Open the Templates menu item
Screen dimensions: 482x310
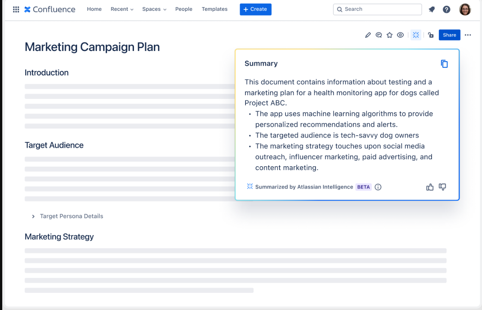(x=214, y=9)
